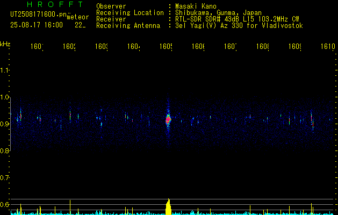Select 3el Yagi(V) Az 330 antenna text
The width and height of the screenshot is (338, 215).
tap(239, 26)
